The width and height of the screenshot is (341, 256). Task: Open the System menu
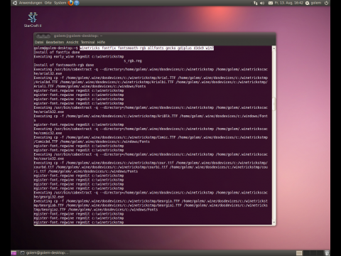[x=60, y=3]
